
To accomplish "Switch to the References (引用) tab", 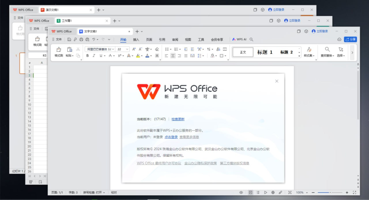I will coord(162,40).
